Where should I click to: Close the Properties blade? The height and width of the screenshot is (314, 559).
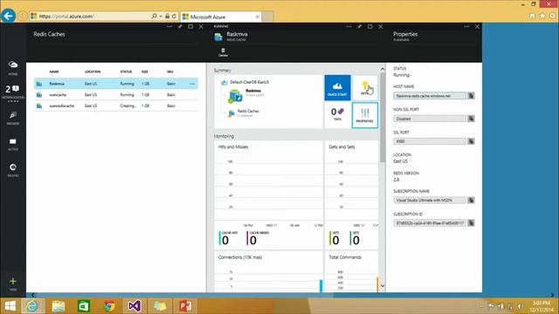(x=477, y=27)
